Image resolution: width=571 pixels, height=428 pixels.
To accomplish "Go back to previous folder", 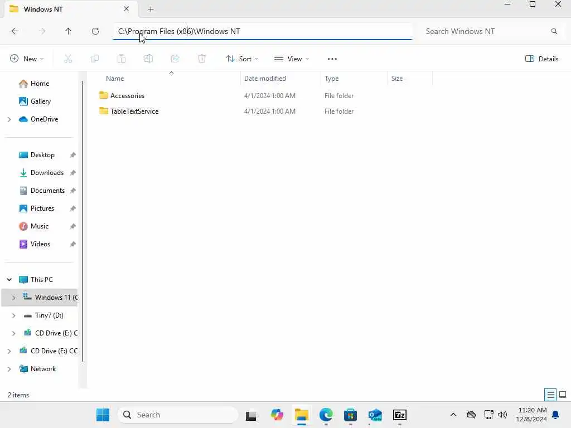I will [15, 31].
